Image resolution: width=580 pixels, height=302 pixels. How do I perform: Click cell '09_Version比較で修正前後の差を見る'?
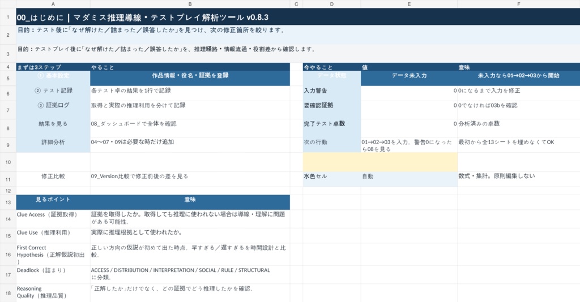190,179
